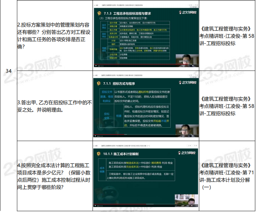Click the back arrow in first video header
This screenshot has height=212, width=256.
(95, 6)
